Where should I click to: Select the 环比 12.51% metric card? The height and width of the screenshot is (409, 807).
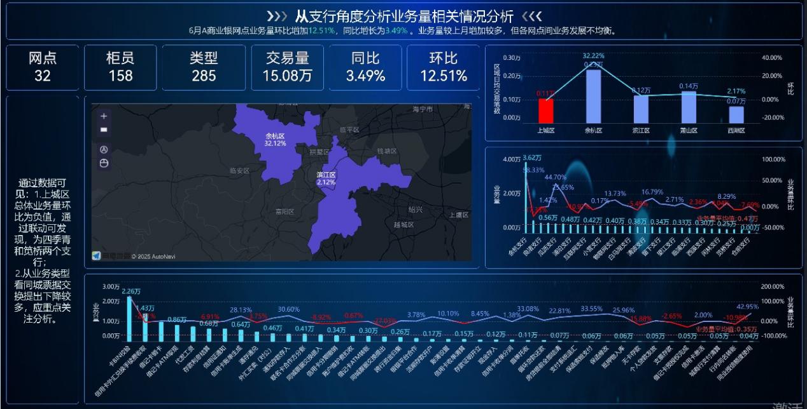443,67
